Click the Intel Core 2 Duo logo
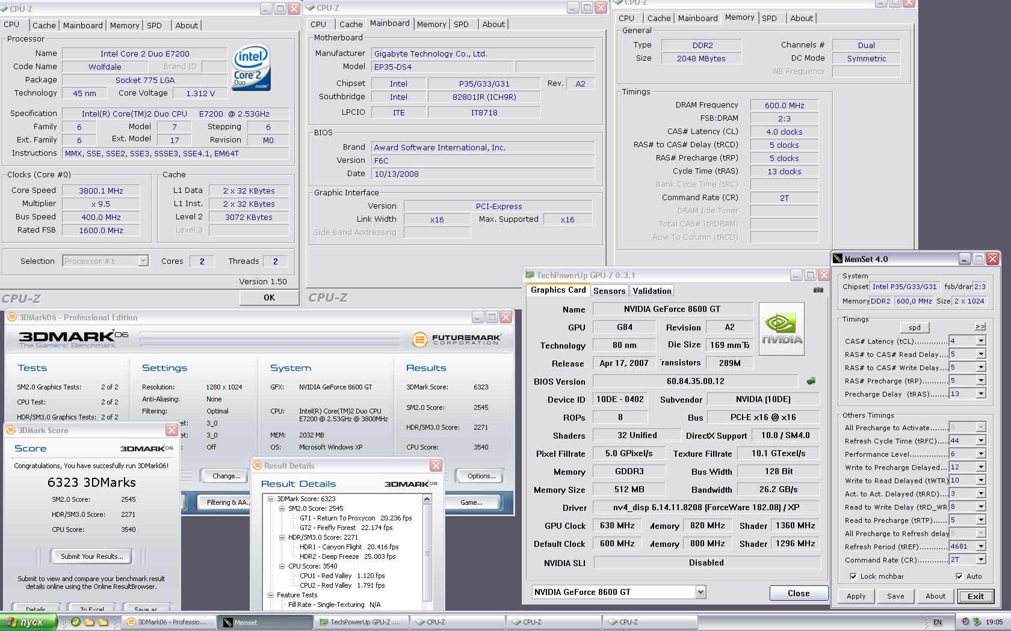The width and height of the screenshot is (1011, 631). tap(251, 68)
